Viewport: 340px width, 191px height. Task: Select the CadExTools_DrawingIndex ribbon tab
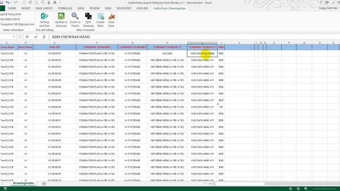point(169,8)
